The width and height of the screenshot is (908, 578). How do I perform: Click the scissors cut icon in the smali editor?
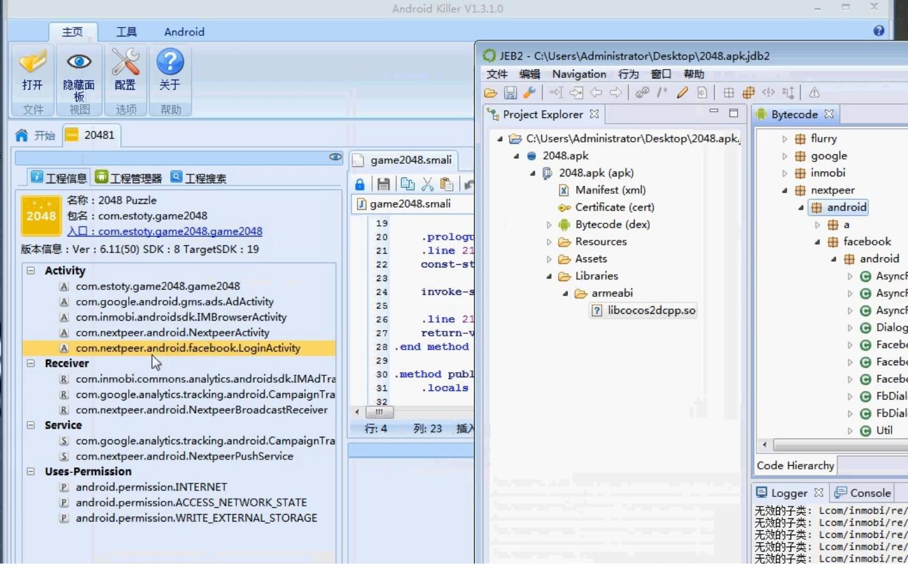427,184
